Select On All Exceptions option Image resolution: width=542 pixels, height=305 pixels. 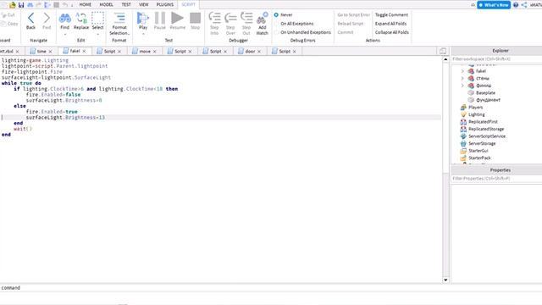[x=276, y=24]
